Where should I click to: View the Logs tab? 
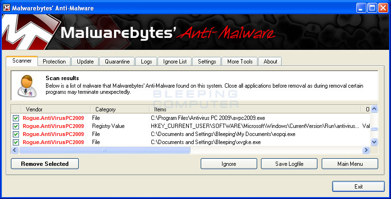[146, 62]
